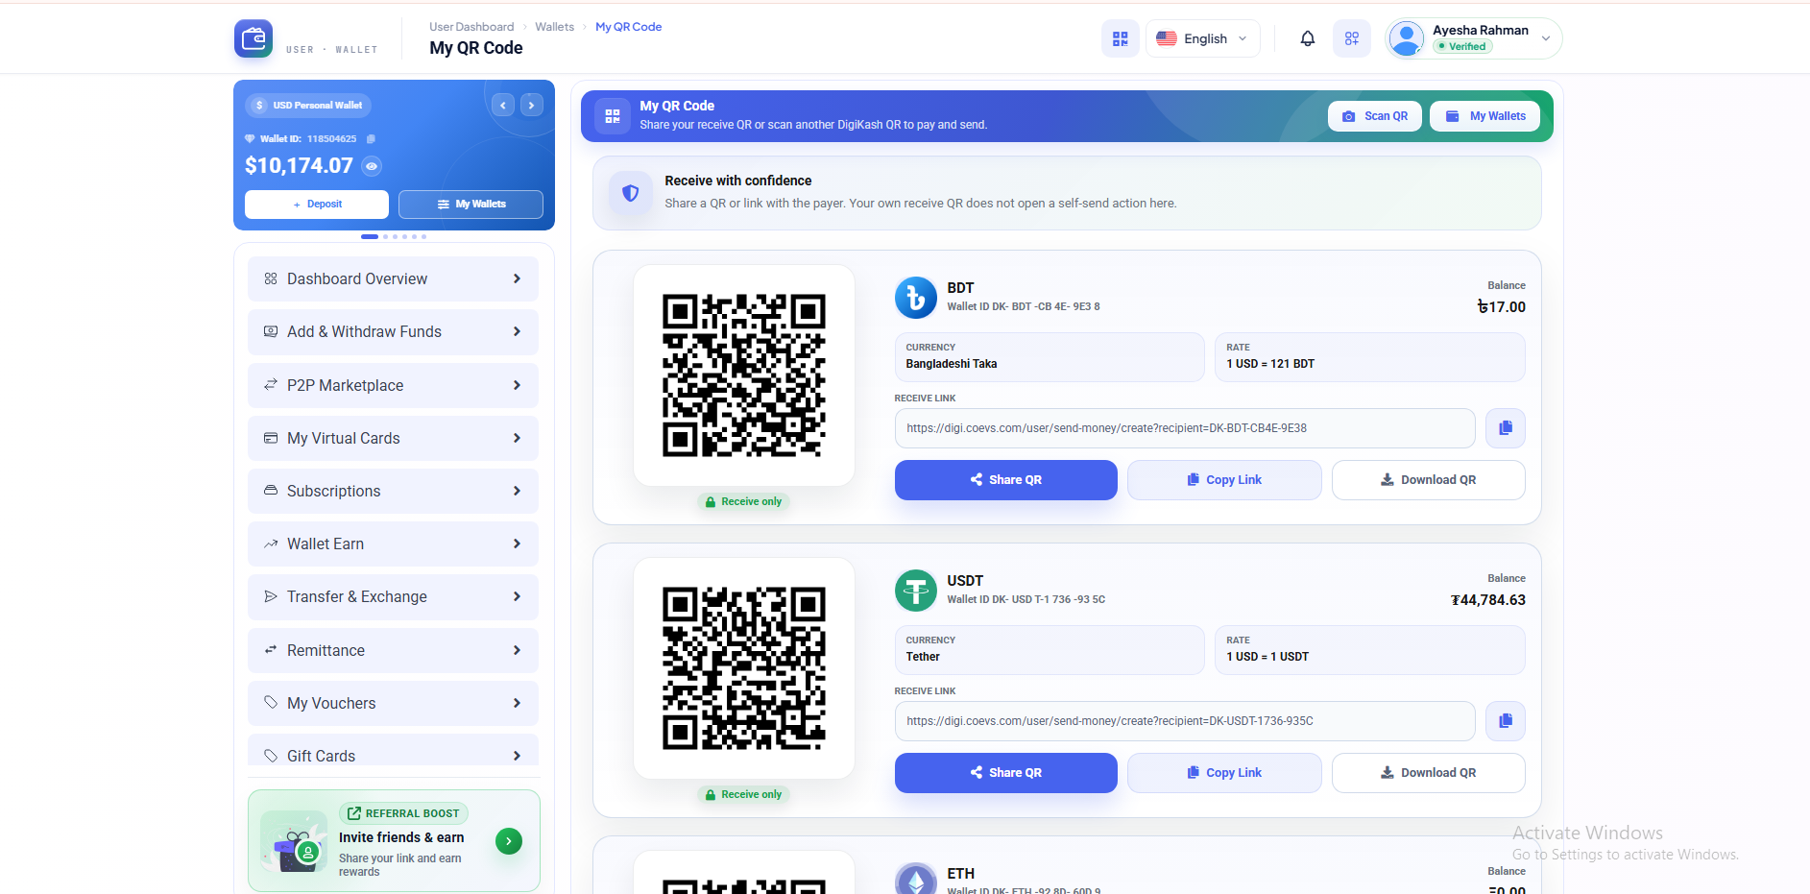The image size is (1810, 894).
Task: Click the BDT QR code image
Action: tap(744, 375)
